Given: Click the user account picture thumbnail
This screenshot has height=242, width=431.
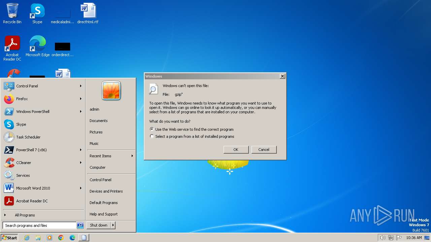Looking at the screenshot, I should tap(111, 91).
